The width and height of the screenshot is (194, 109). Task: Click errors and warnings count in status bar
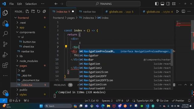15,101
